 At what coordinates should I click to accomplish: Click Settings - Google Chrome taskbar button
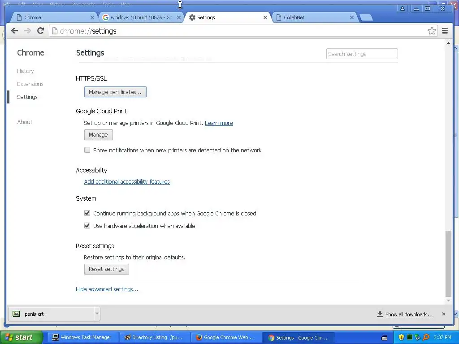coord(299,338)
